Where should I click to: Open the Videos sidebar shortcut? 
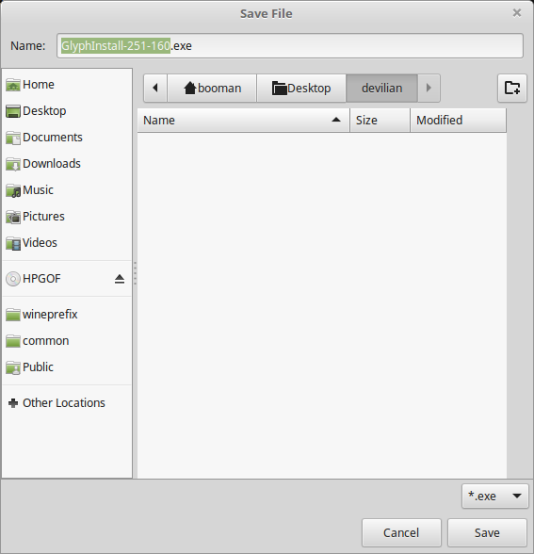click(67, 243)
